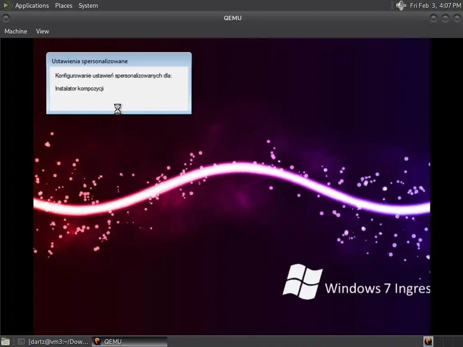Click the show desktop icon in the bottom panel

(5, 342)
